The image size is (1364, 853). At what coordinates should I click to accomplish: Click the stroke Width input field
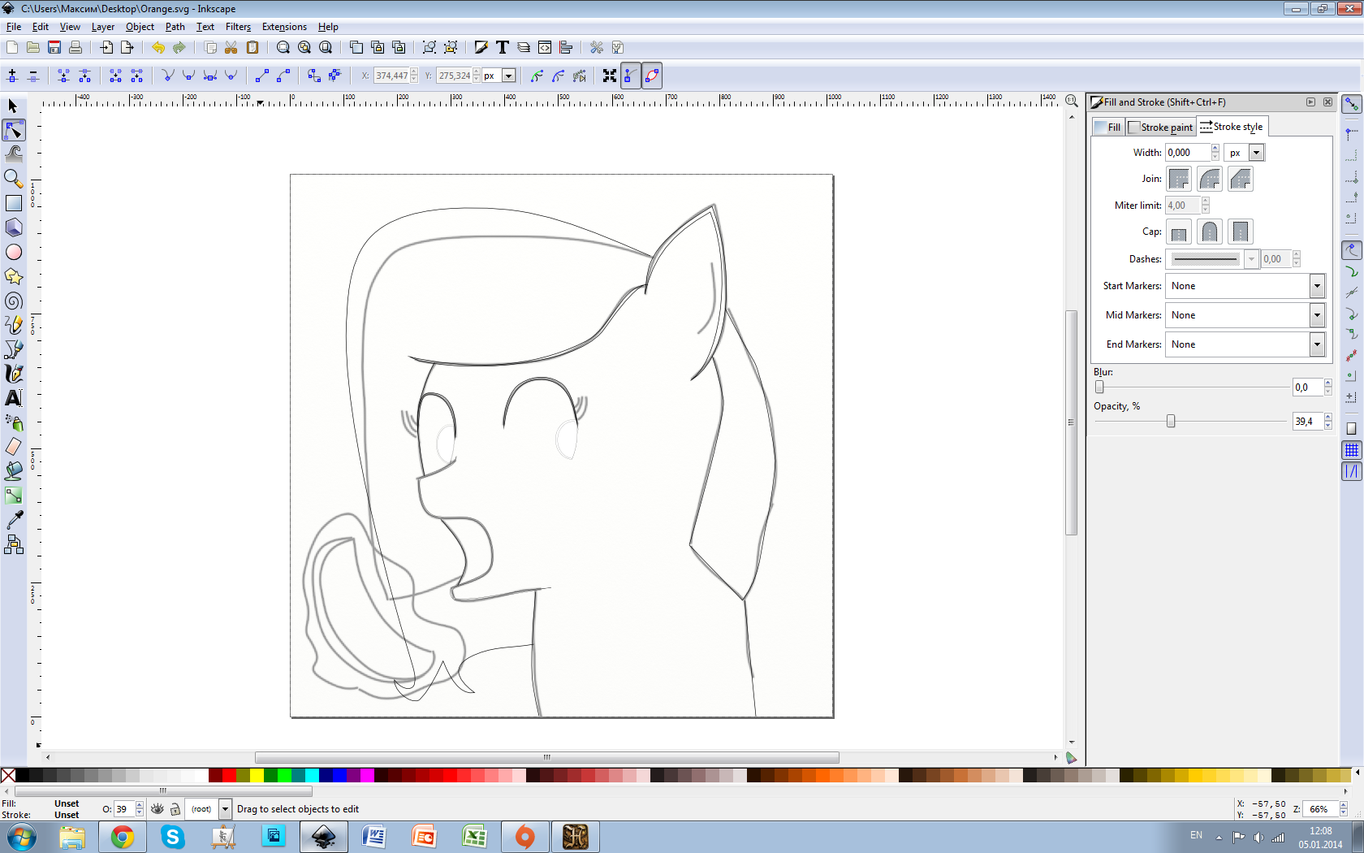1188,153
